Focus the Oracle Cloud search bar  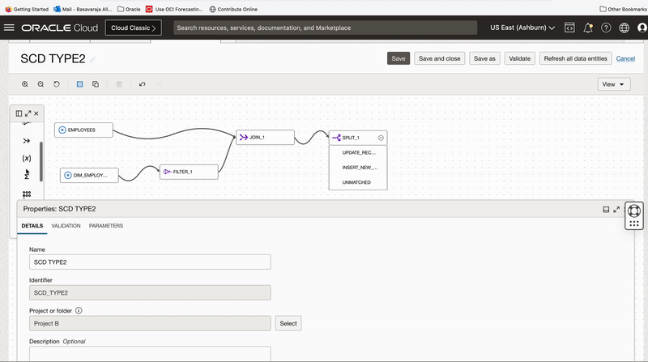(x=326, y=28)
